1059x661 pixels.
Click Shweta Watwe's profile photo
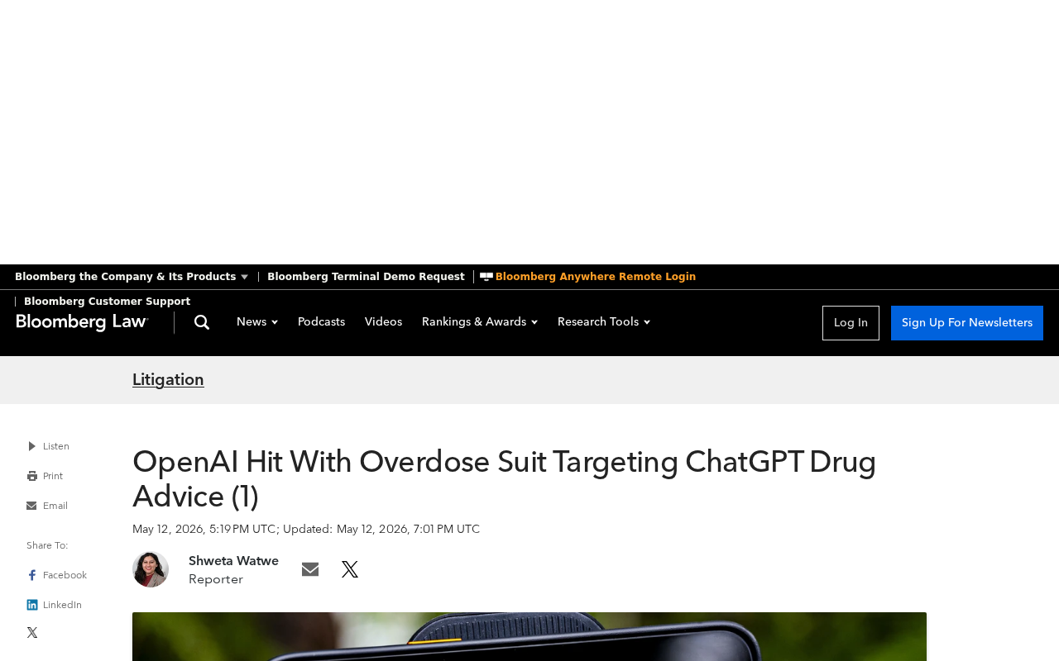coord(151,569)
